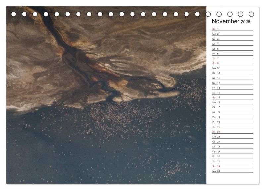Pick the Saturday 21 row
This screenshot has width=265, height=190.
pos(232,127)
